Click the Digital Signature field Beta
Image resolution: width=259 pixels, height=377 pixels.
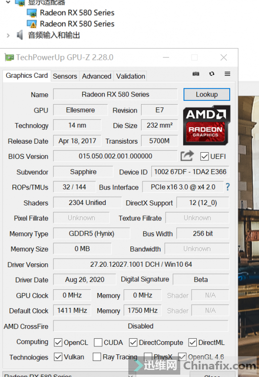[x=201, y=279]
